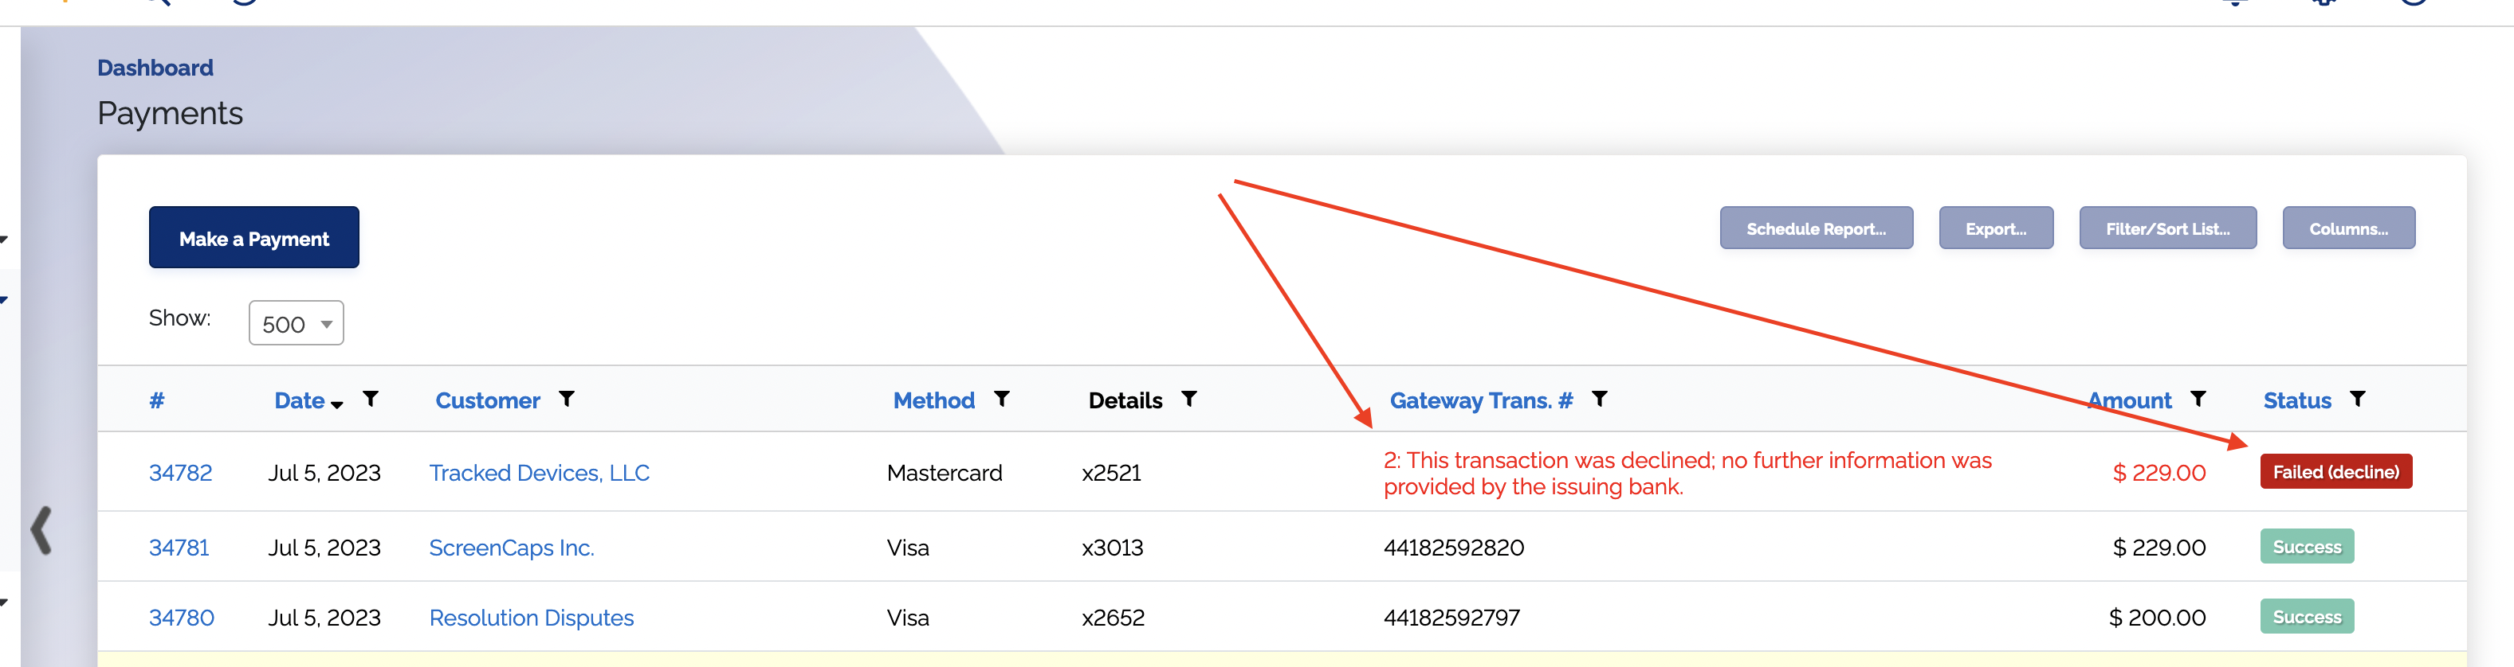The width and height of the screenshot is (2514, 667).
Task: Click the Method column filter icon
Action: click(1001, 399)
